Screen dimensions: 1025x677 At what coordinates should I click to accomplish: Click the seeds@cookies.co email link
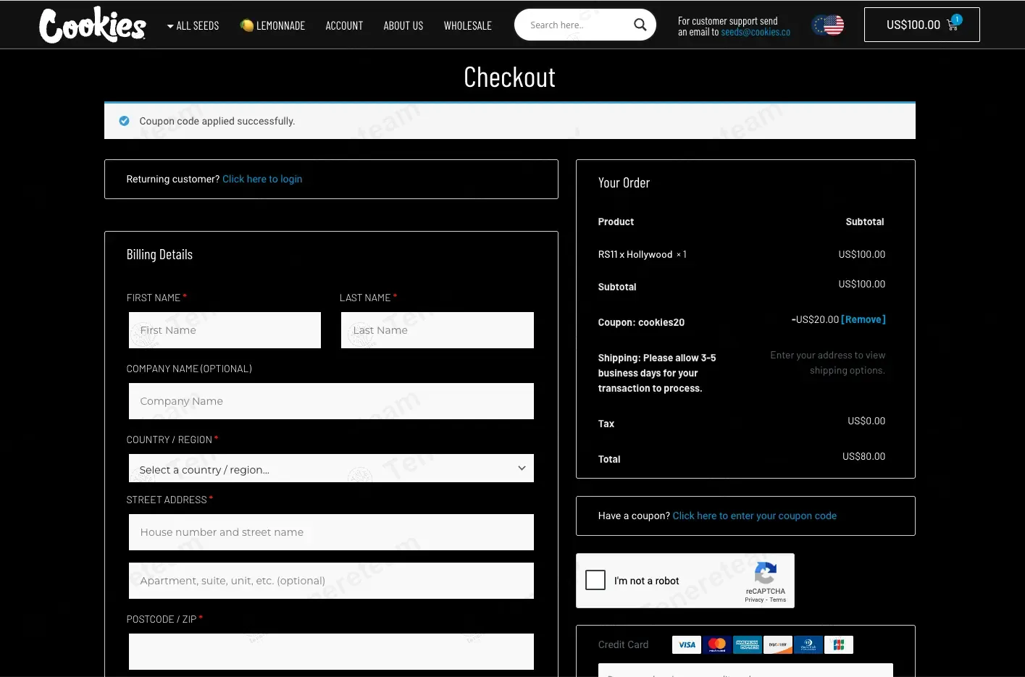(x=756, y=32)
